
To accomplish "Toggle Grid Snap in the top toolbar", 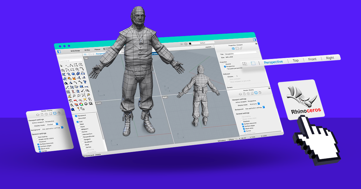I will coord(75,51).
